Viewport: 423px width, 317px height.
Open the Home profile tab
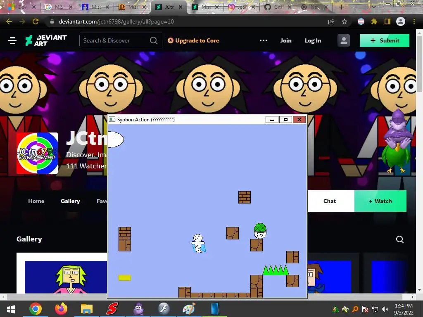(x=36, y=201)
